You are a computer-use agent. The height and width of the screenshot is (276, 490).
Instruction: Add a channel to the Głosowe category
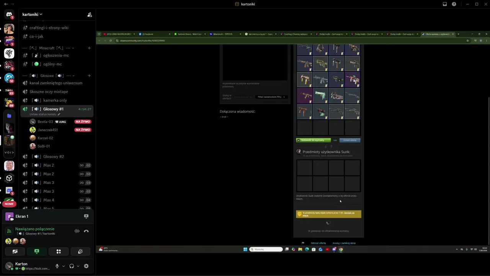89,76
